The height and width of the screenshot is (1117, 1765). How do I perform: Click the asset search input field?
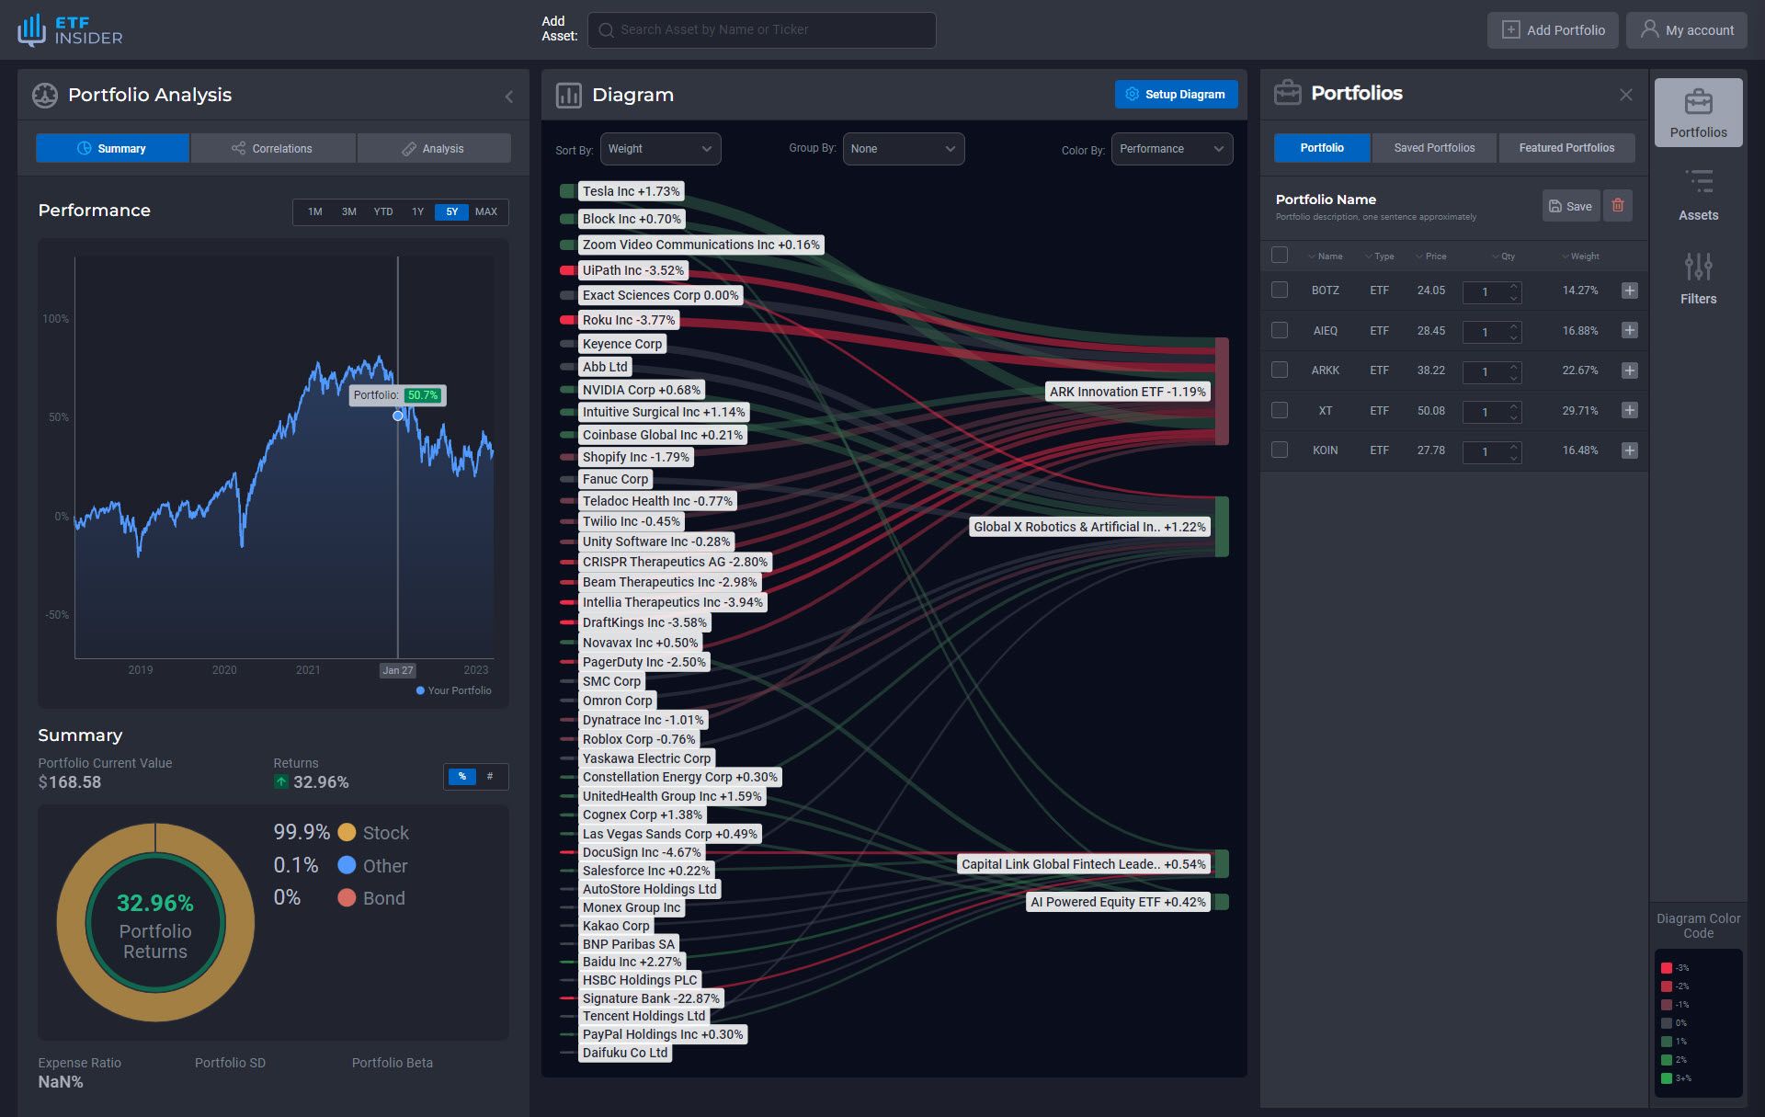[x=761, y=29]
